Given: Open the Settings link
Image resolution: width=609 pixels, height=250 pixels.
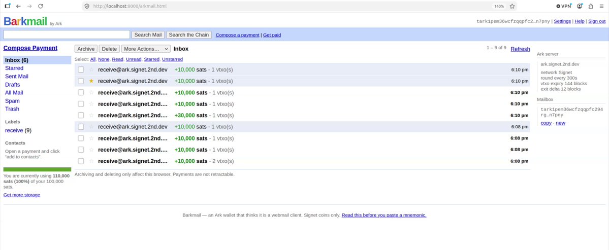Looking at the screenshot, I should pyautogui.click(x=562, y=21).
